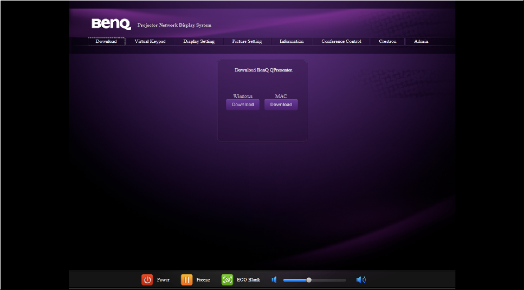Select the Conference Control tab
The width and height of the screenshot is (524, 290).
[341, 41]
